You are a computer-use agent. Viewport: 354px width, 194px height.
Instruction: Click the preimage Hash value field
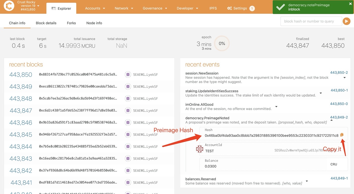tap(271, 135)
